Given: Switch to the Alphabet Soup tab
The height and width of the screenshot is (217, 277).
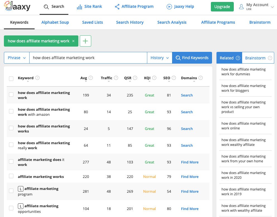Looking at the screenshot, I should click(55, 22).
